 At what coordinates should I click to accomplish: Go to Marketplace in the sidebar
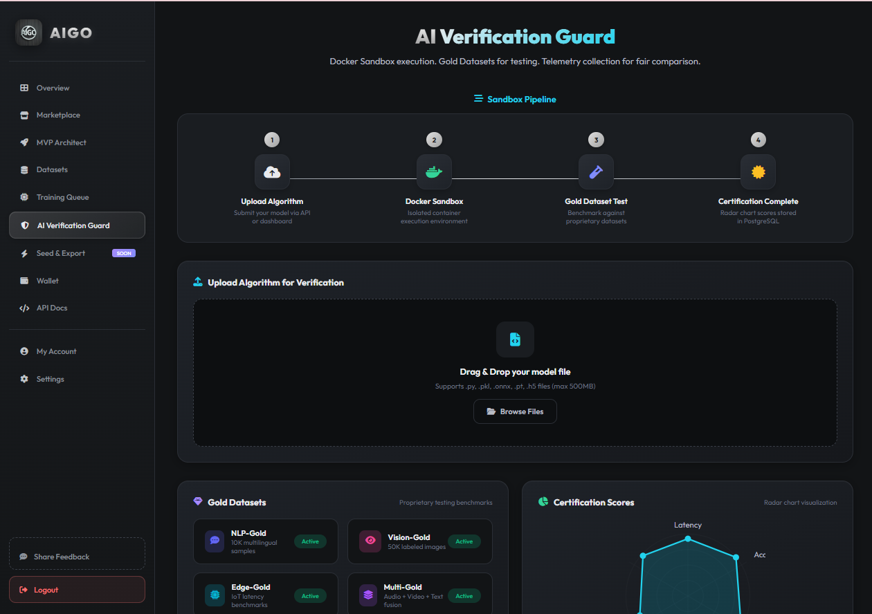pos(77,115)
